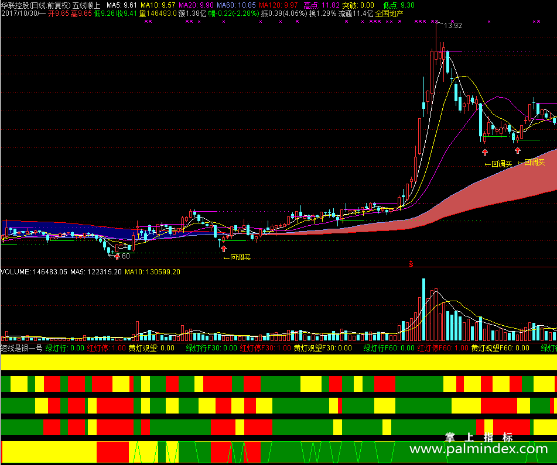The width and height of the screenshot is (557, 465).
Task: Click the yellow MA10: 9.57 readout
Action: 158,5
